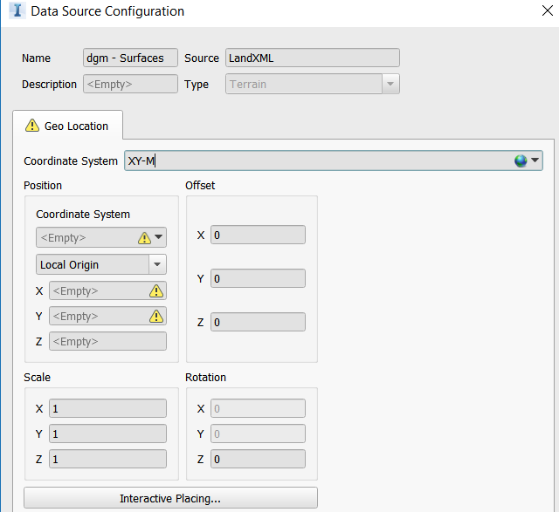Click the Rotation Z input field

[x=258, y=459]
